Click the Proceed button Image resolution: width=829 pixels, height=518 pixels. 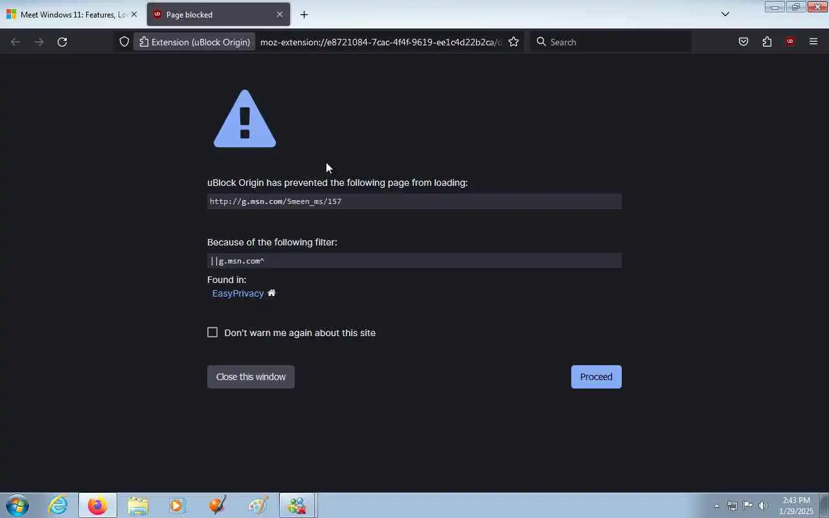(596, 377)
